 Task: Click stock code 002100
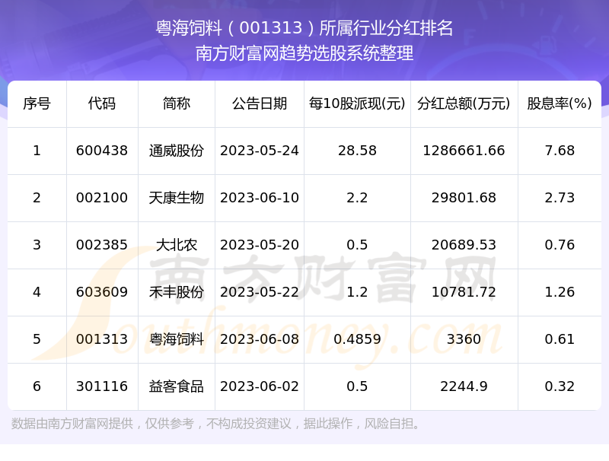click(102, 198)
